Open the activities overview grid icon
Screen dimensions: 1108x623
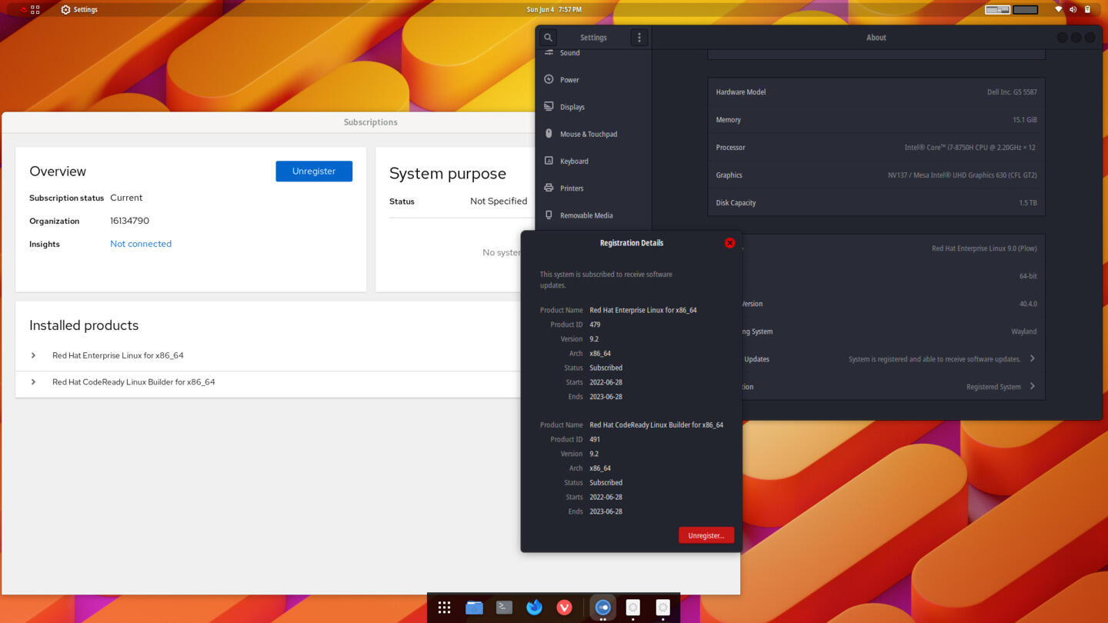35,9
